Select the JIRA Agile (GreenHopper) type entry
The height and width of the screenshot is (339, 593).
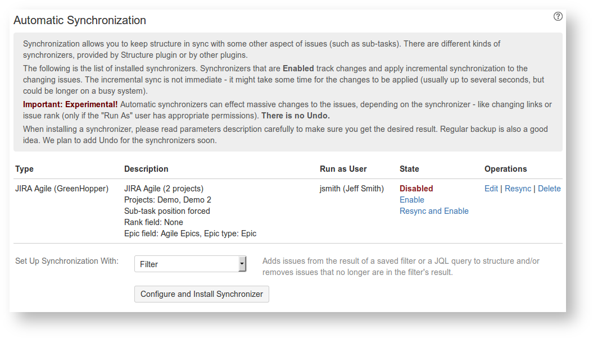63,188
